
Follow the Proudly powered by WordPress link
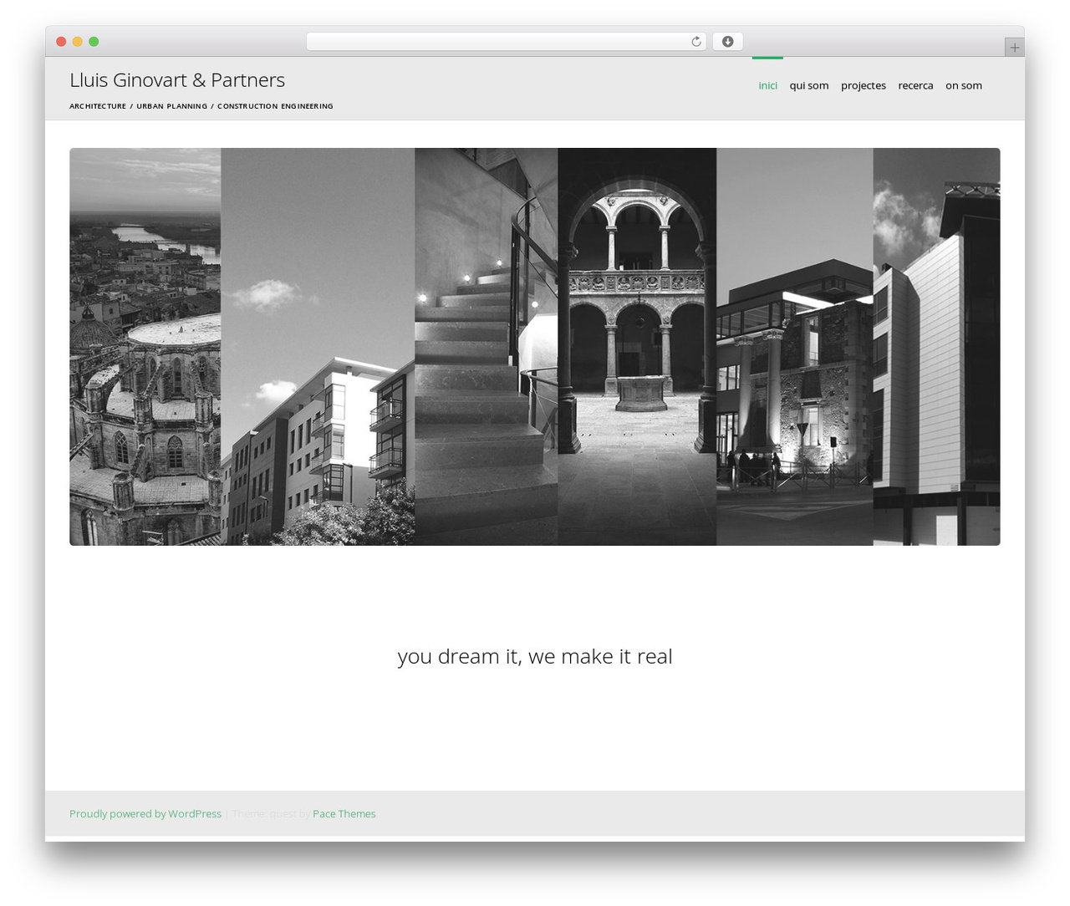click(x=145, y=814)
